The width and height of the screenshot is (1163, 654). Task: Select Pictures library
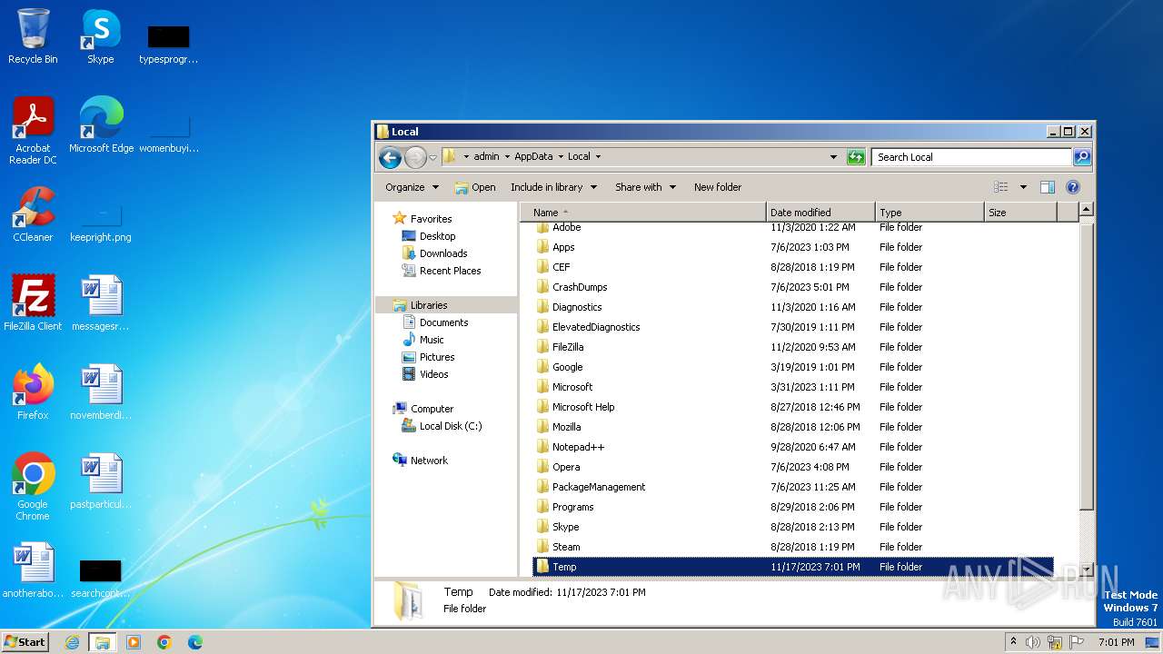click(x=436, y=357)
